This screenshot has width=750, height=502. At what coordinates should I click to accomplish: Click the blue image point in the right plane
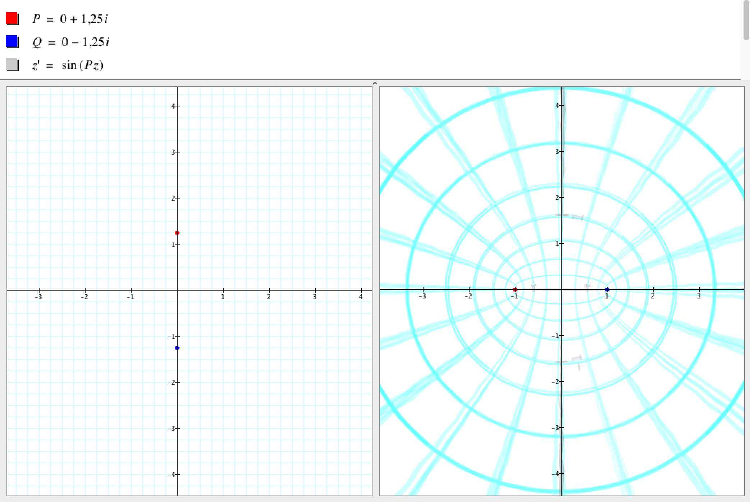coord(607,289)
